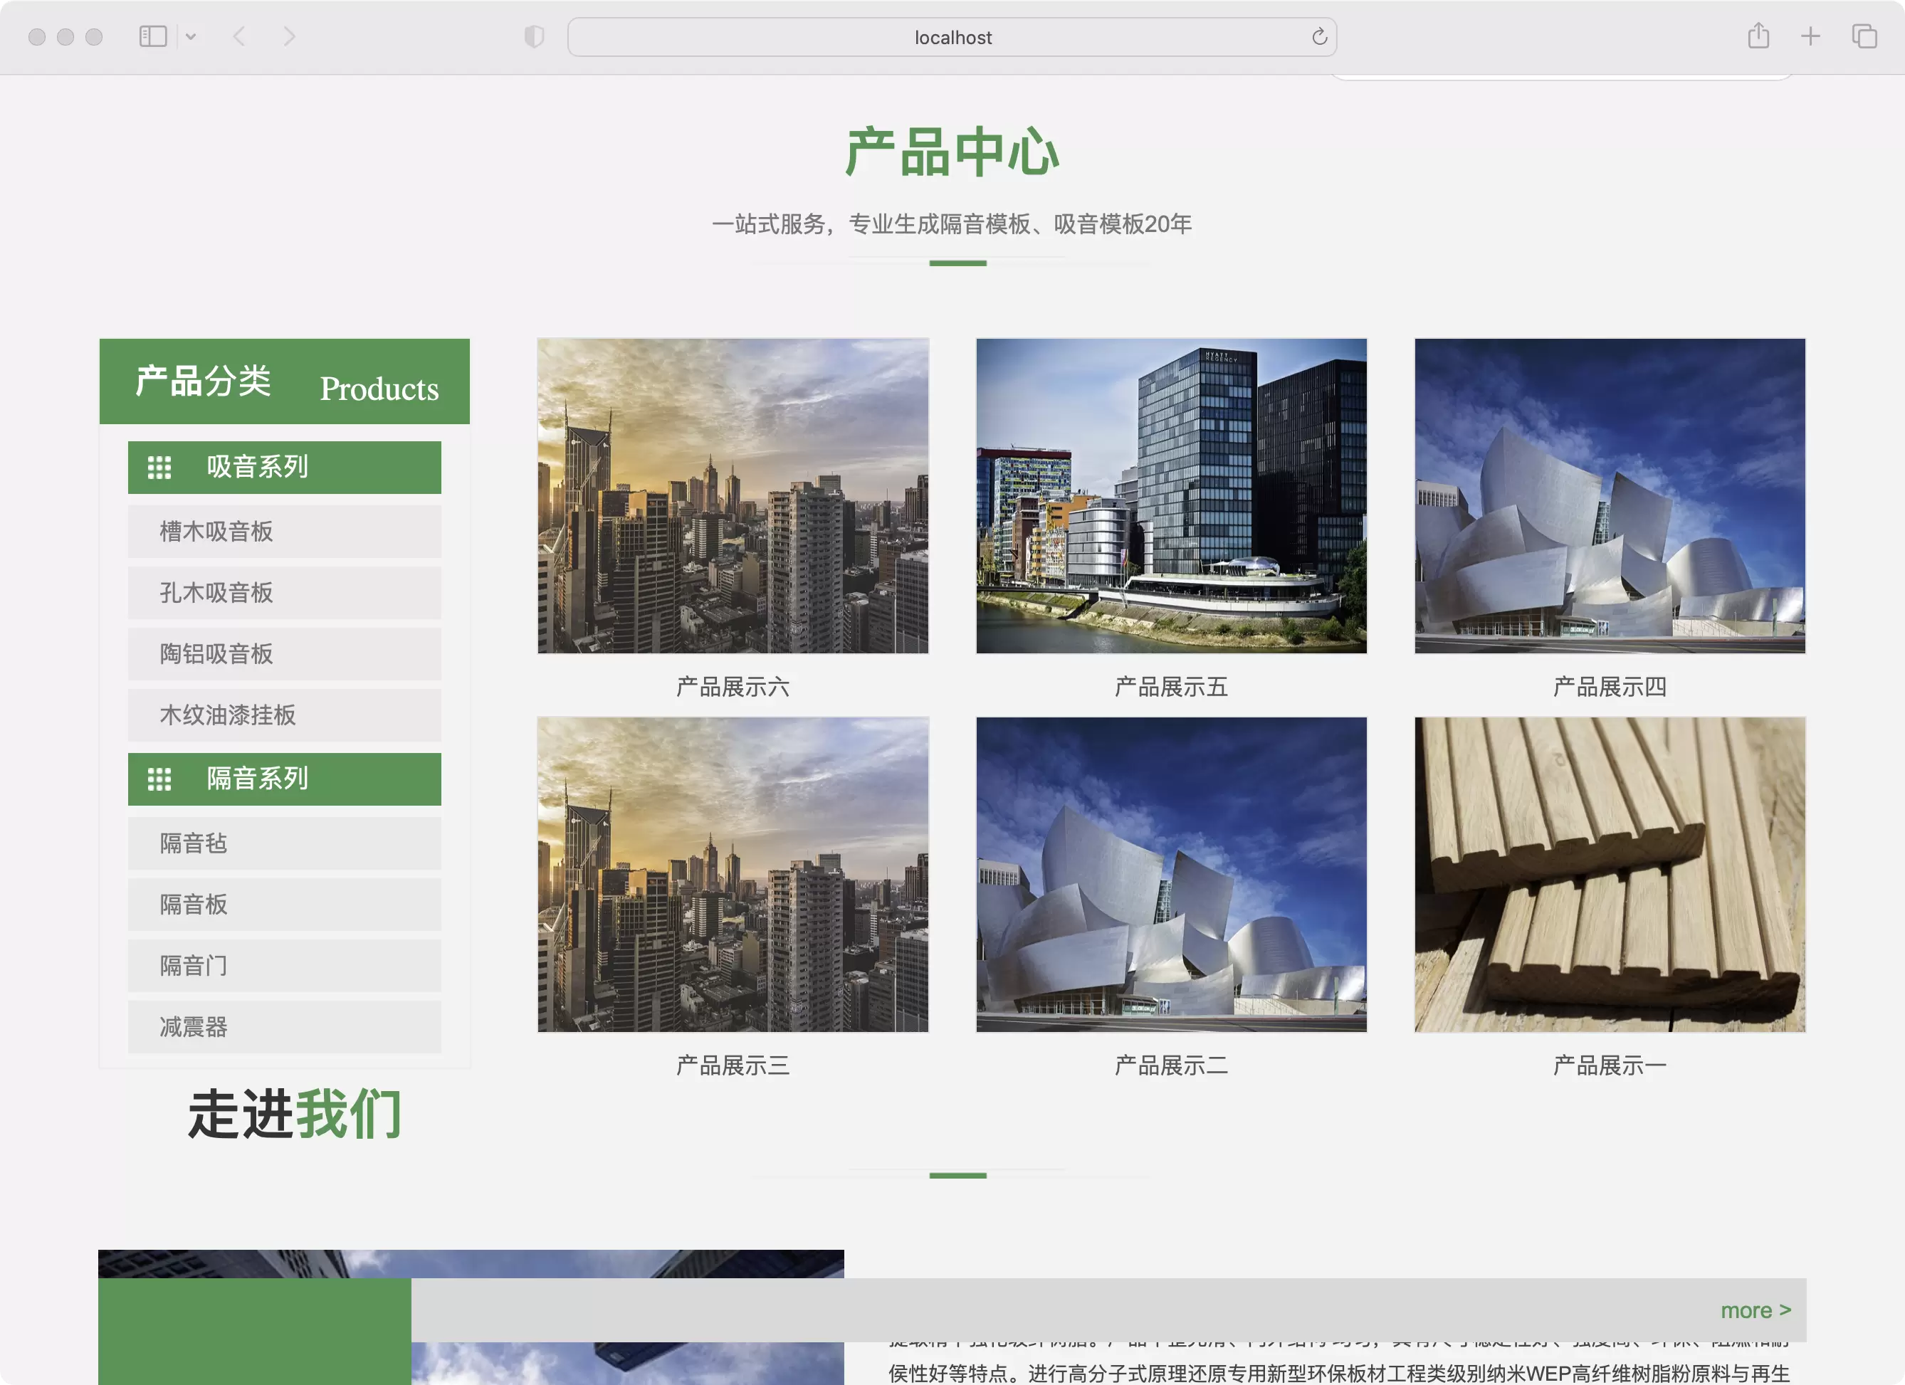
Task: Open the 孔木吸音板 category
Action: coord(284,592)
